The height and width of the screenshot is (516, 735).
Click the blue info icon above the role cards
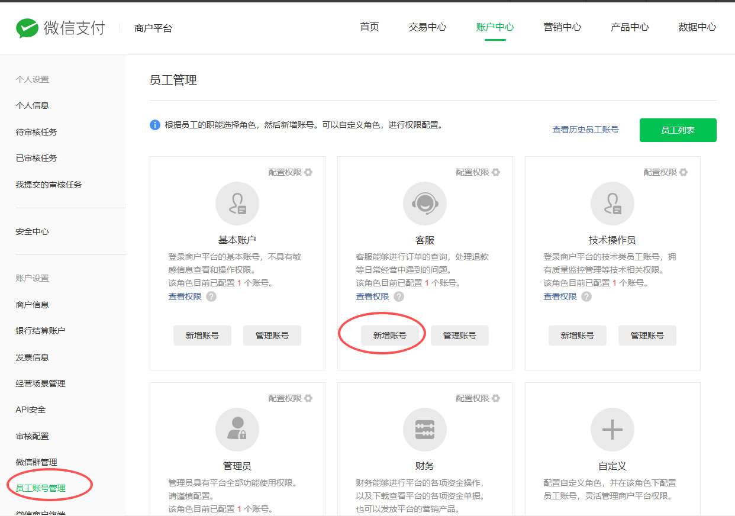click(x=154, y=125)
